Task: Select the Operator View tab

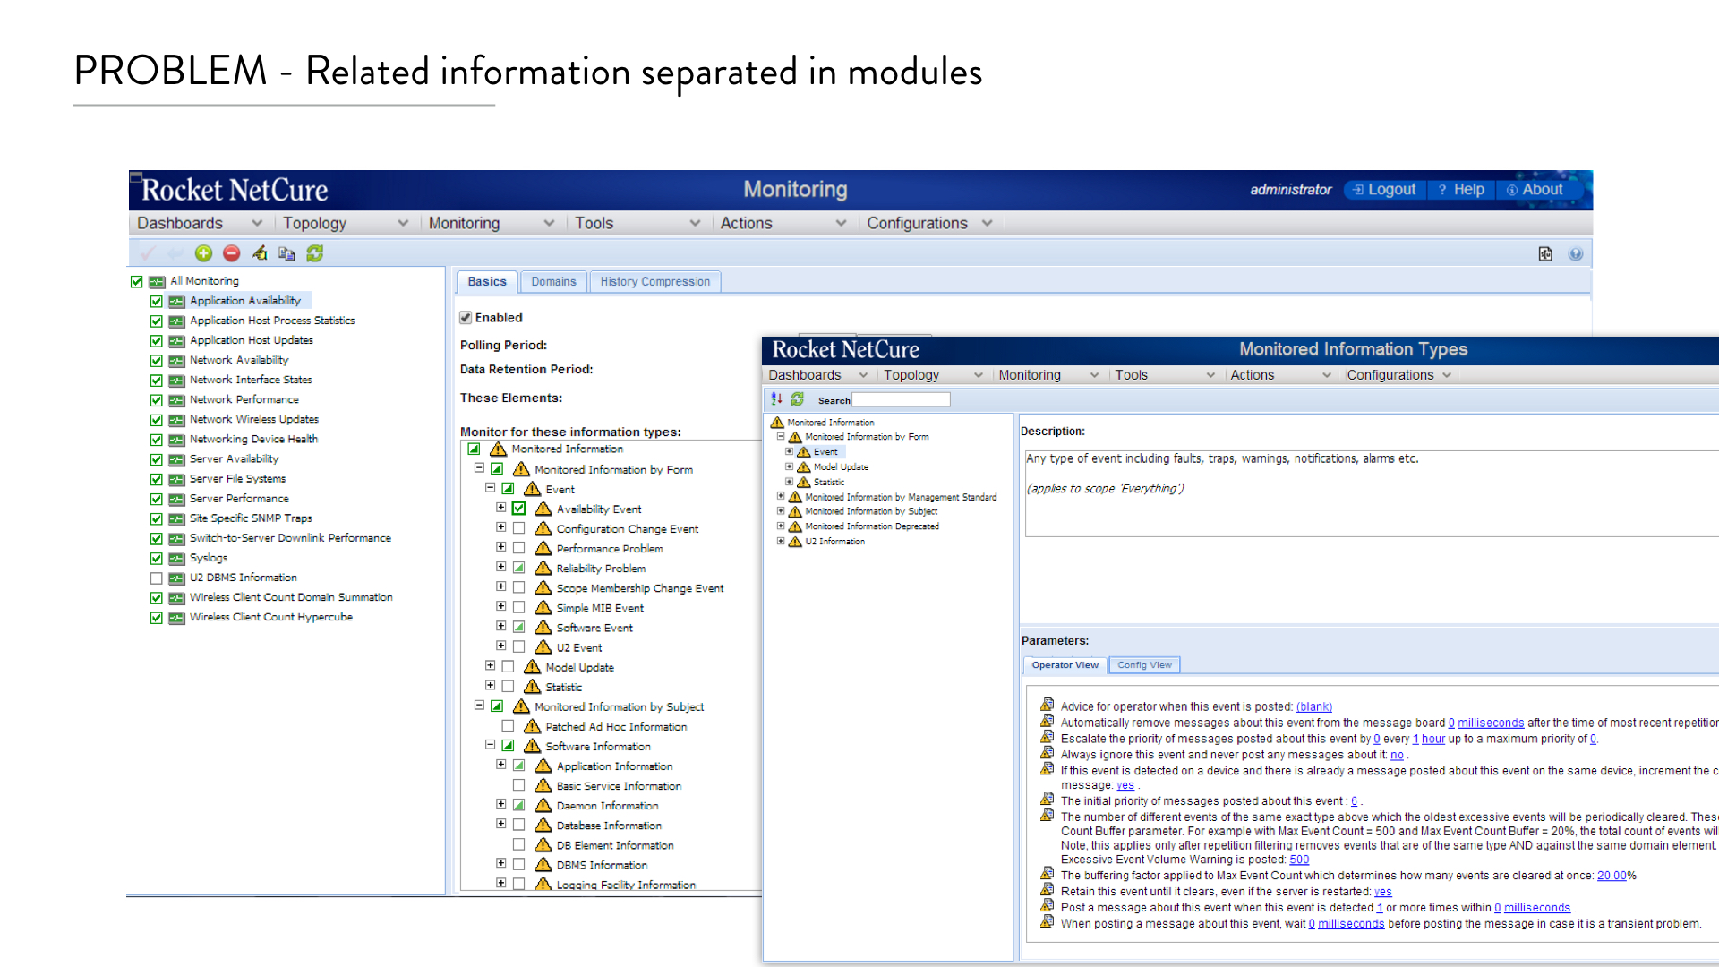Action: click(1065, 665)
